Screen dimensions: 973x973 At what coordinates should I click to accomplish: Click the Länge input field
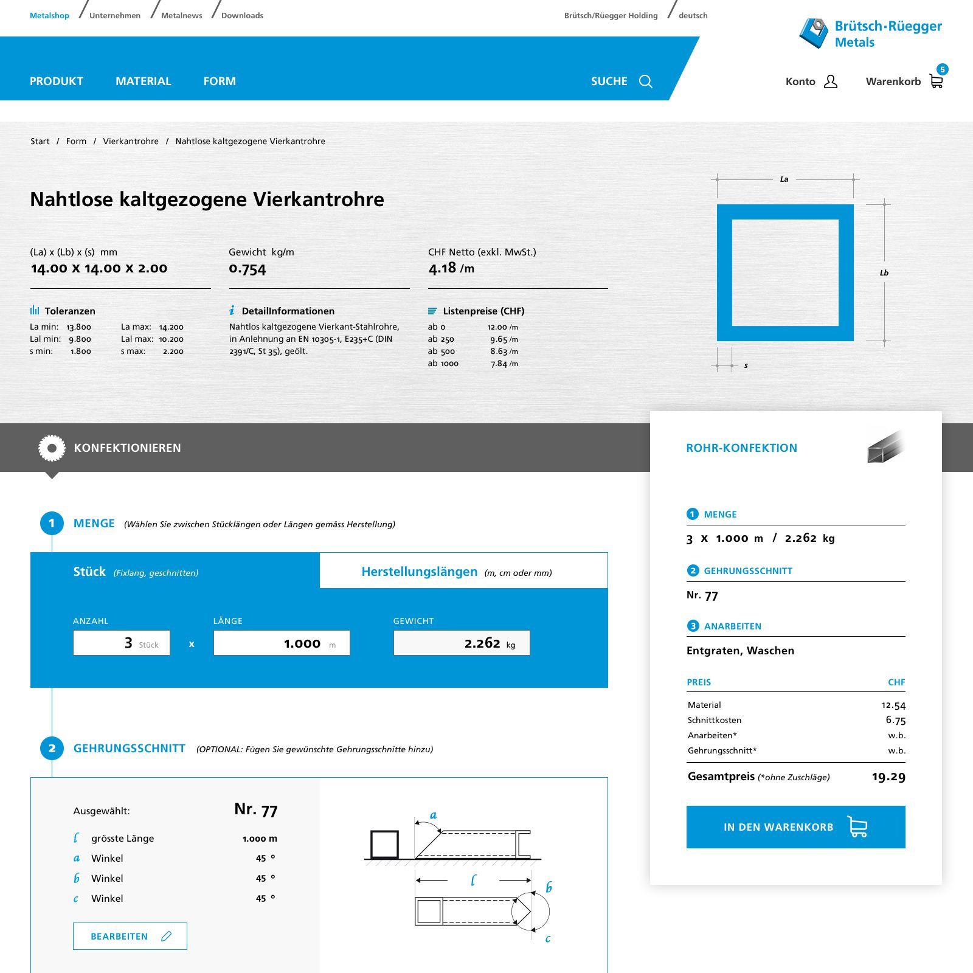click(281, 643)
